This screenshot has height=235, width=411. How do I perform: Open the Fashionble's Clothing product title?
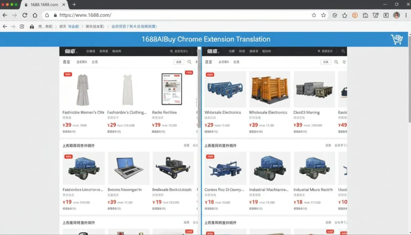pyautogui.click(x=126, y=112)
